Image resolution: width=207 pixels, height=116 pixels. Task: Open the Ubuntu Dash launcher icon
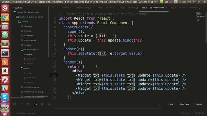tap(5, 8)
